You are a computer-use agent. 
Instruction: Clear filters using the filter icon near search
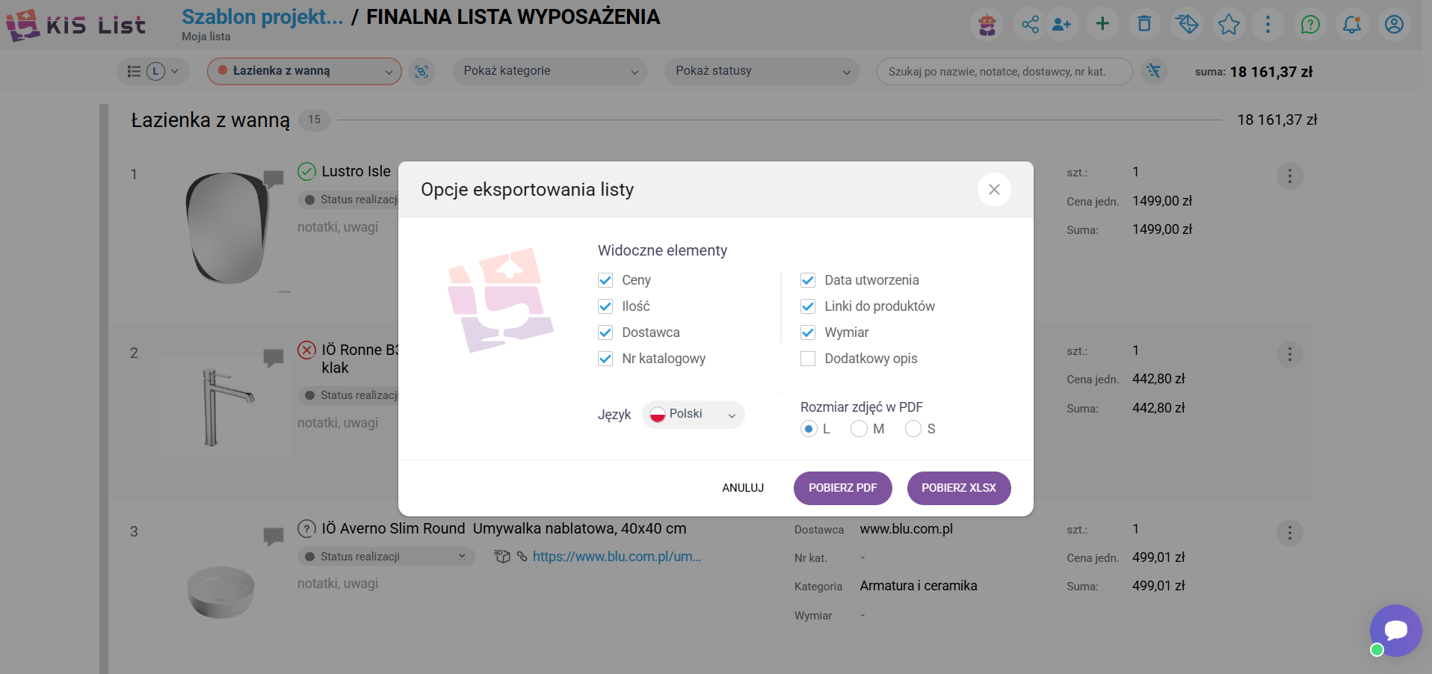coord(1154,72)
